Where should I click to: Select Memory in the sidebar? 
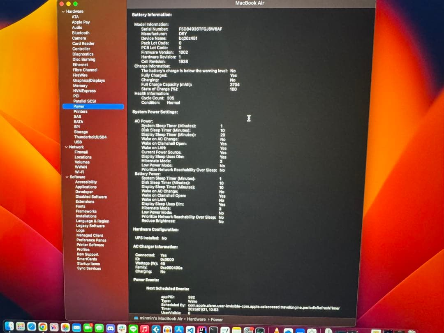pyautogui.click(x=80, y=86)
